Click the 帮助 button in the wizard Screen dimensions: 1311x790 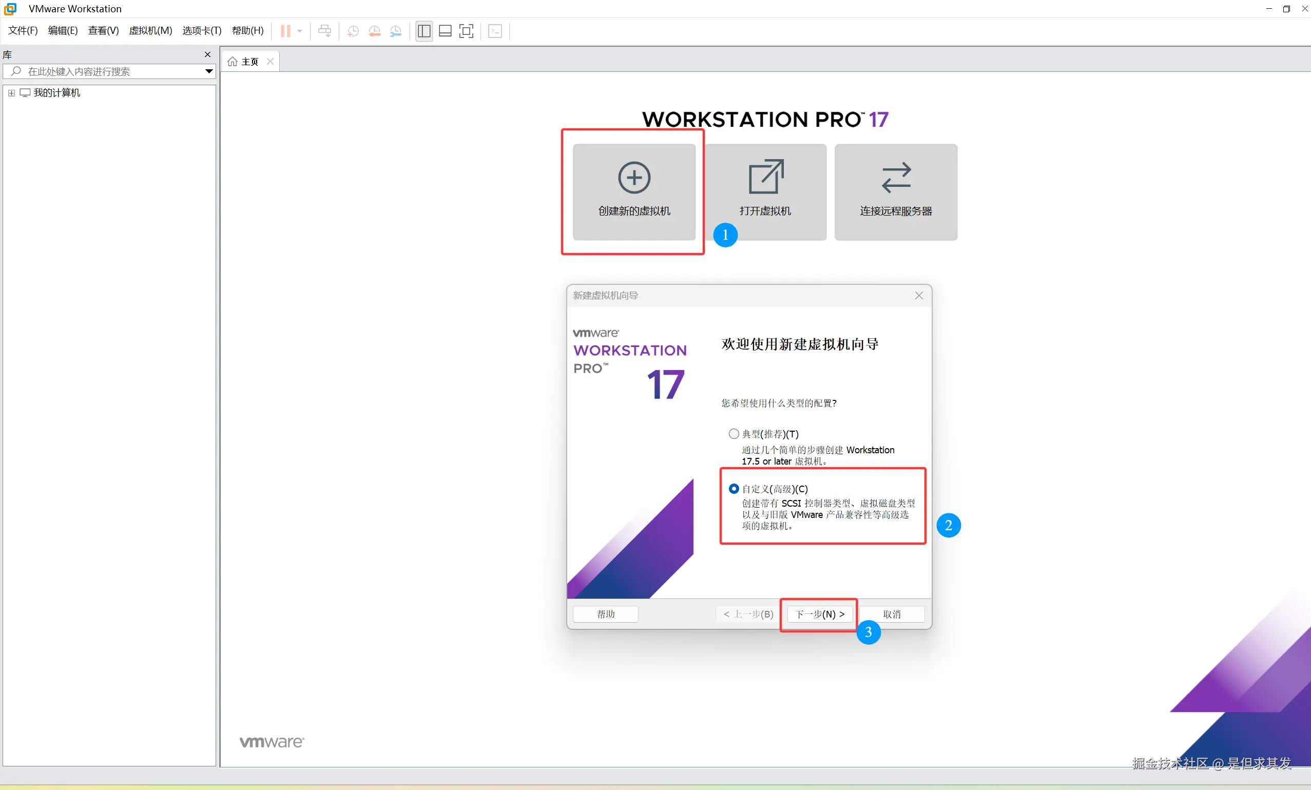[x=605, y=614]
